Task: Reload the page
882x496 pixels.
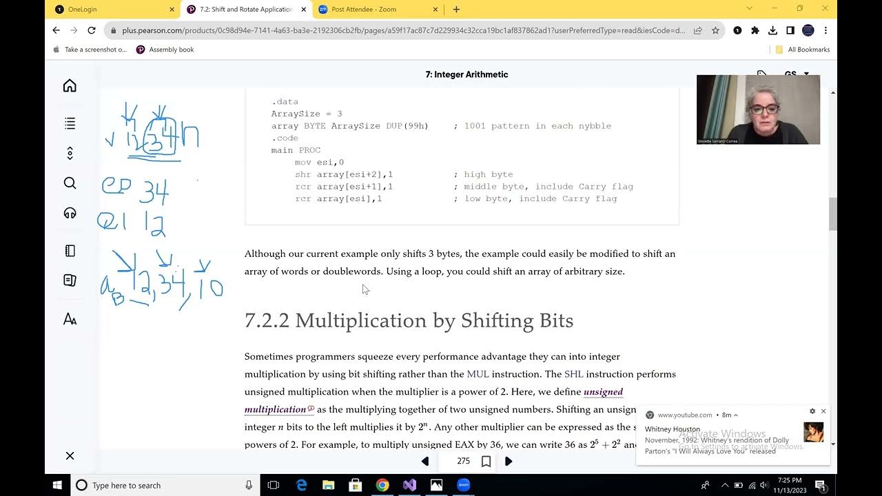Action: pyautogui.click(x=92, y=30)
